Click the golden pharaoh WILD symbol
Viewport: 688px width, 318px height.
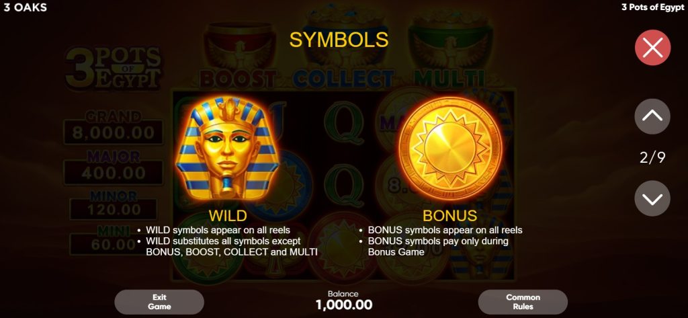coord(227,150)
